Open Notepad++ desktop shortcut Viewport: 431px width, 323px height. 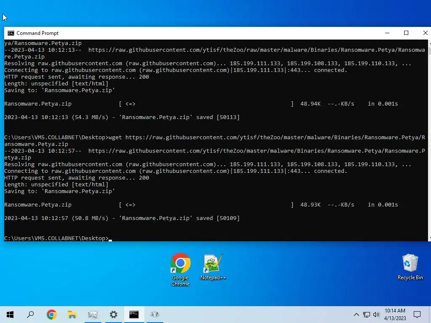pyautogui.click(x=213, y=267)
